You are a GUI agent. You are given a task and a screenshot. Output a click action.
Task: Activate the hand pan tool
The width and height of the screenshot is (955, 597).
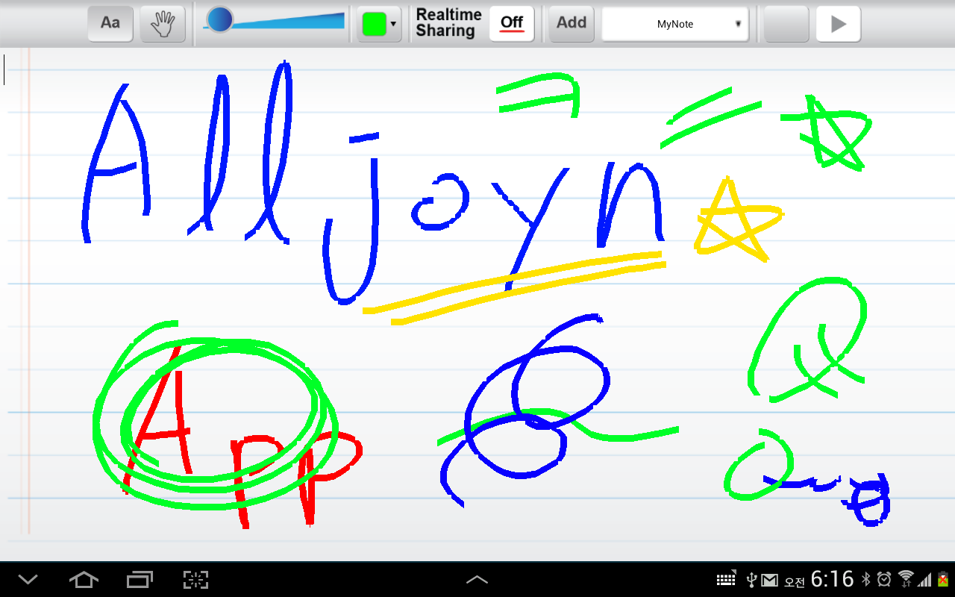pos(163,24)
